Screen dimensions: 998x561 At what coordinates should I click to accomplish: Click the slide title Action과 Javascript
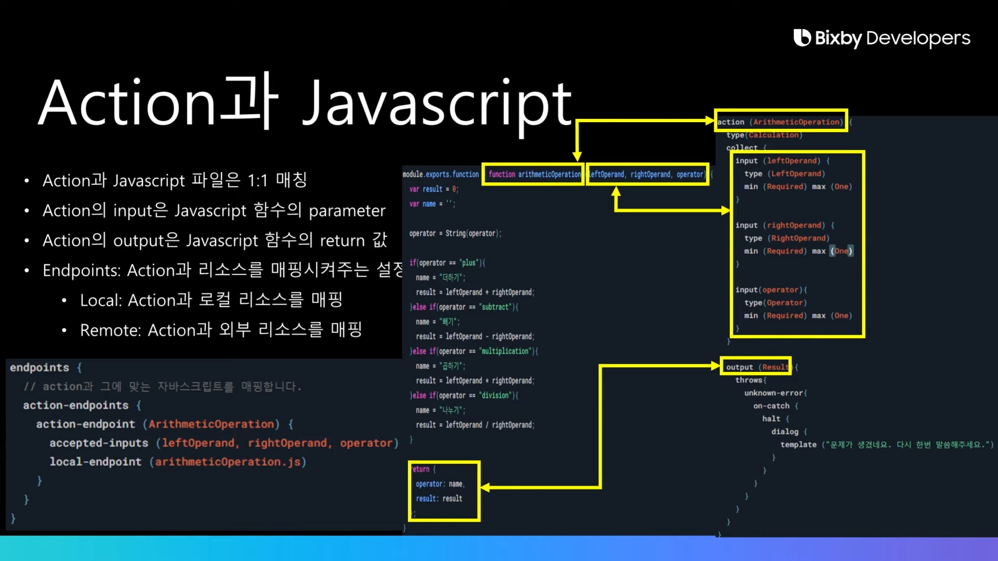pyautogui.click(x=305, y=102)
